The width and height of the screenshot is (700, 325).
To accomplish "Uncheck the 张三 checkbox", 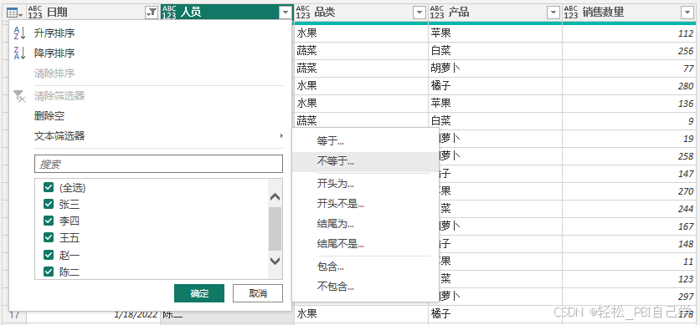I will tap(49, 204).
